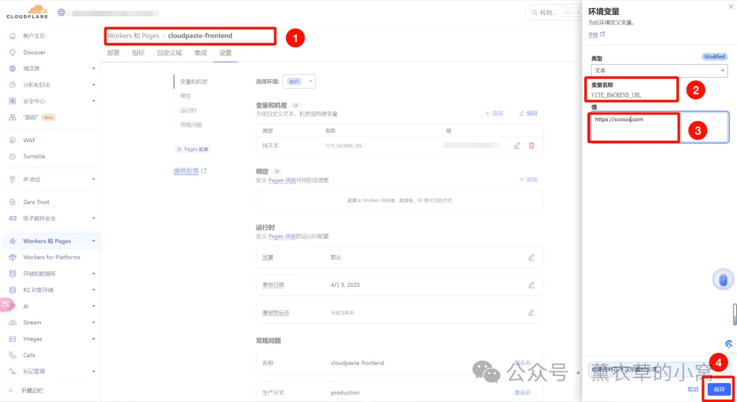Edit the VITE_BACKEND_URL row with pencil icon
This screenshot has width=737, height=402.
coord(517,145)
